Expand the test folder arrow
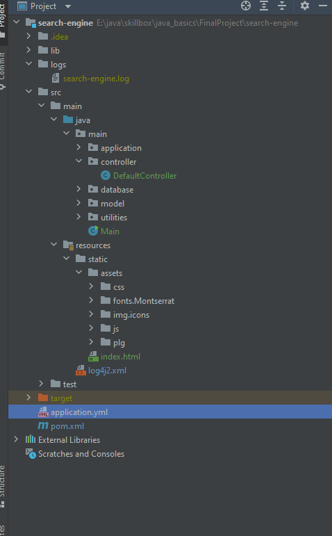Screen dimensions: 332x536 tap(42, 384)
